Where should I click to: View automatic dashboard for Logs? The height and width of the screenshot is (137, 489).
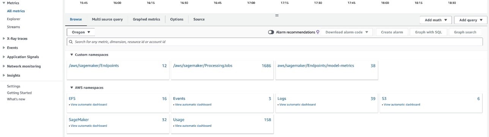tap(298, 105)
